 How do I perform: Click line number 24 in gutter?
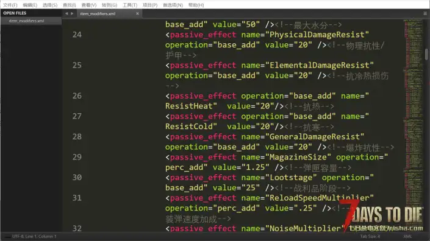(77, 35)
